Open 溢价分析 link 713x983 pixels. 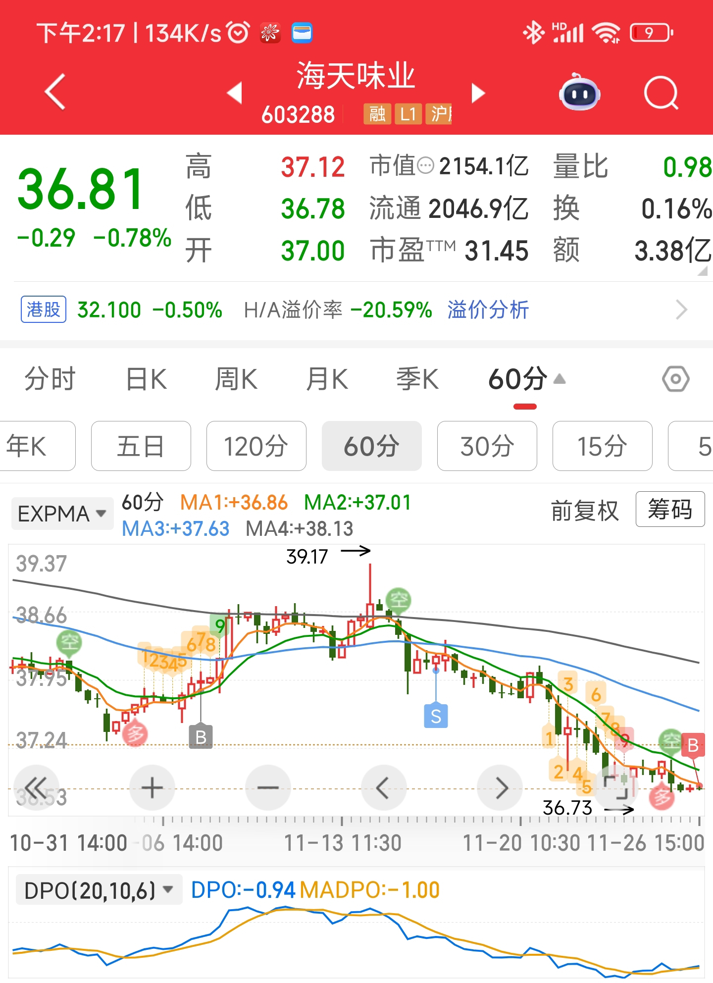[488, 310]
